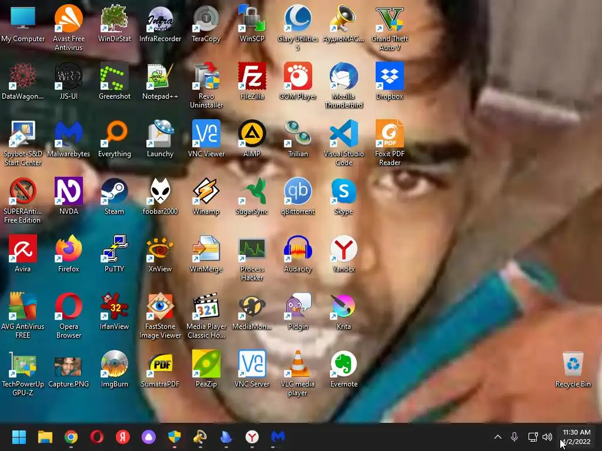The width and height of the screenshot is (602, 451).
Task: Select the Process Hacker icon
Action: click(252, 248)
